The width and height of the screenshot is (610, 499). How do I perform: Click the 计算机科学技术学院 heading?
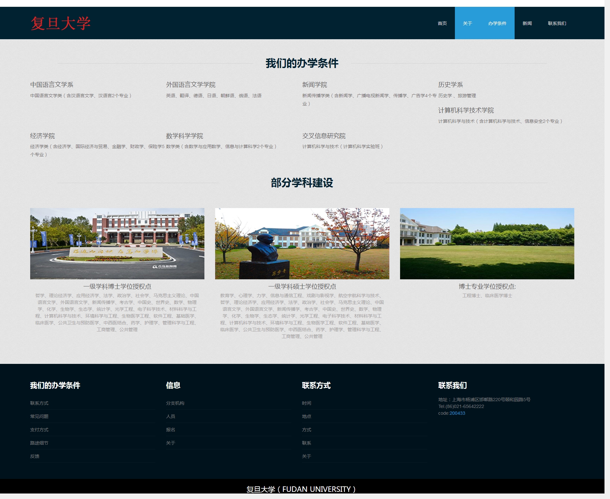466,110
